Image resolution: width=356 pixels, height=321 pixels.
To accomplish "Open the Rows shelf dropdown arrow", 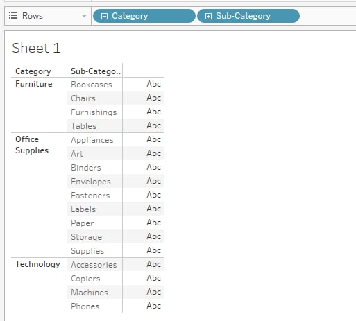I will coord(84,16).
